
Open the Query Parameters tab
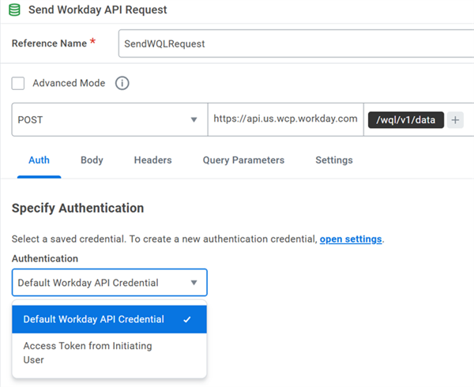pos(243,160)
